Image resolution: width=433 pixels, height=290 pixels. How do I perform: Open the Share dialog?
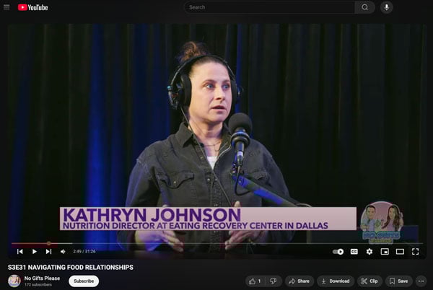tap(299, 281)
